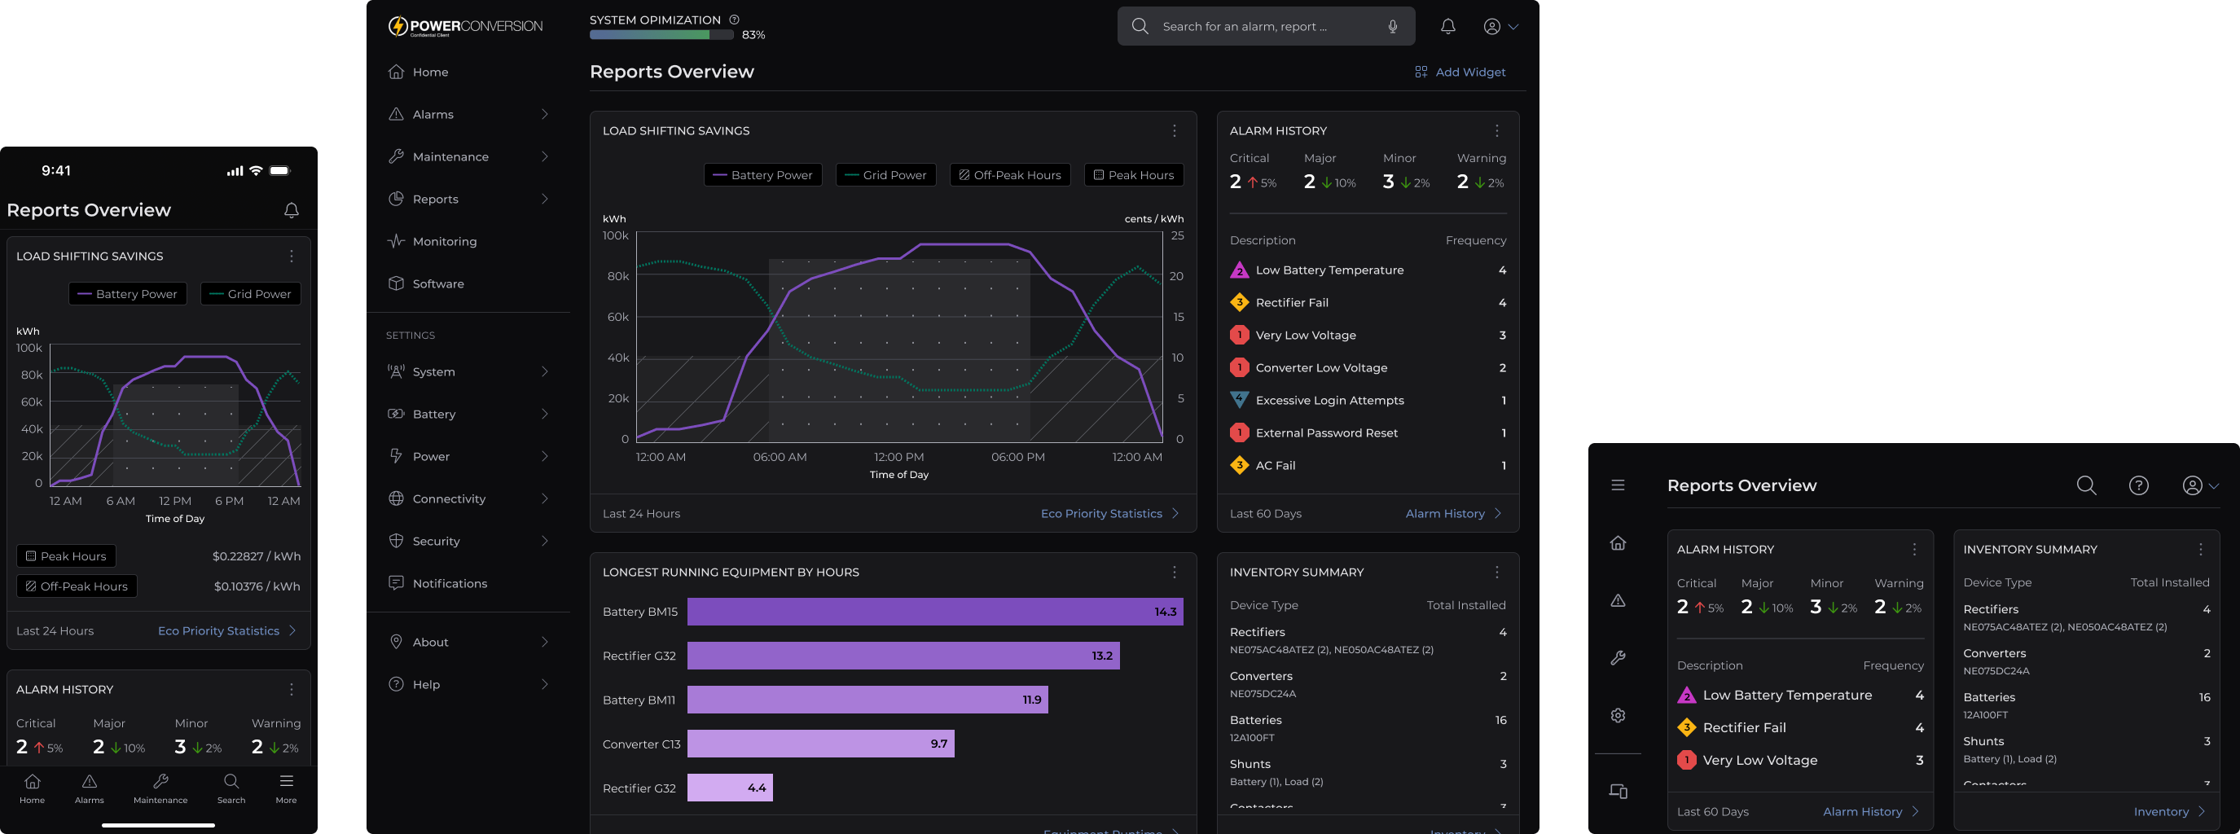Toggle Grid Power legend in desktop chart
This screenshot has height=834, width=2240.
pos(886,175)
